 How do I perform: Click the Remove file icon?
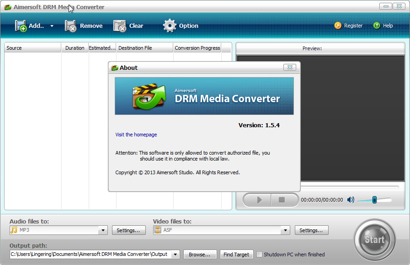point(70,26)
